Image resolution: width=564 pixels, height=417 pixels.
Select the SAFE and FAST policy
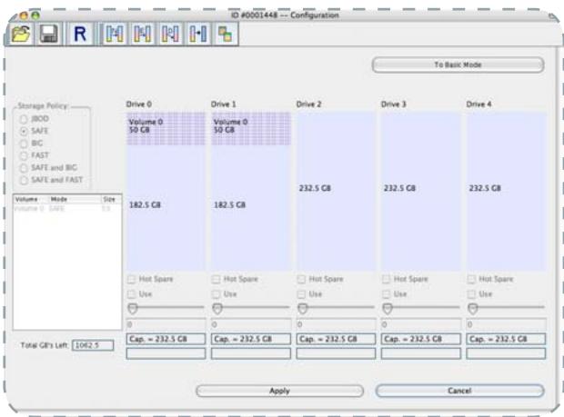click(24, 180)
